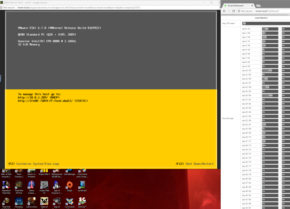Open the Sniper Elite 3 shortcut
Screen dimensions: 290x209
[44, 172]
